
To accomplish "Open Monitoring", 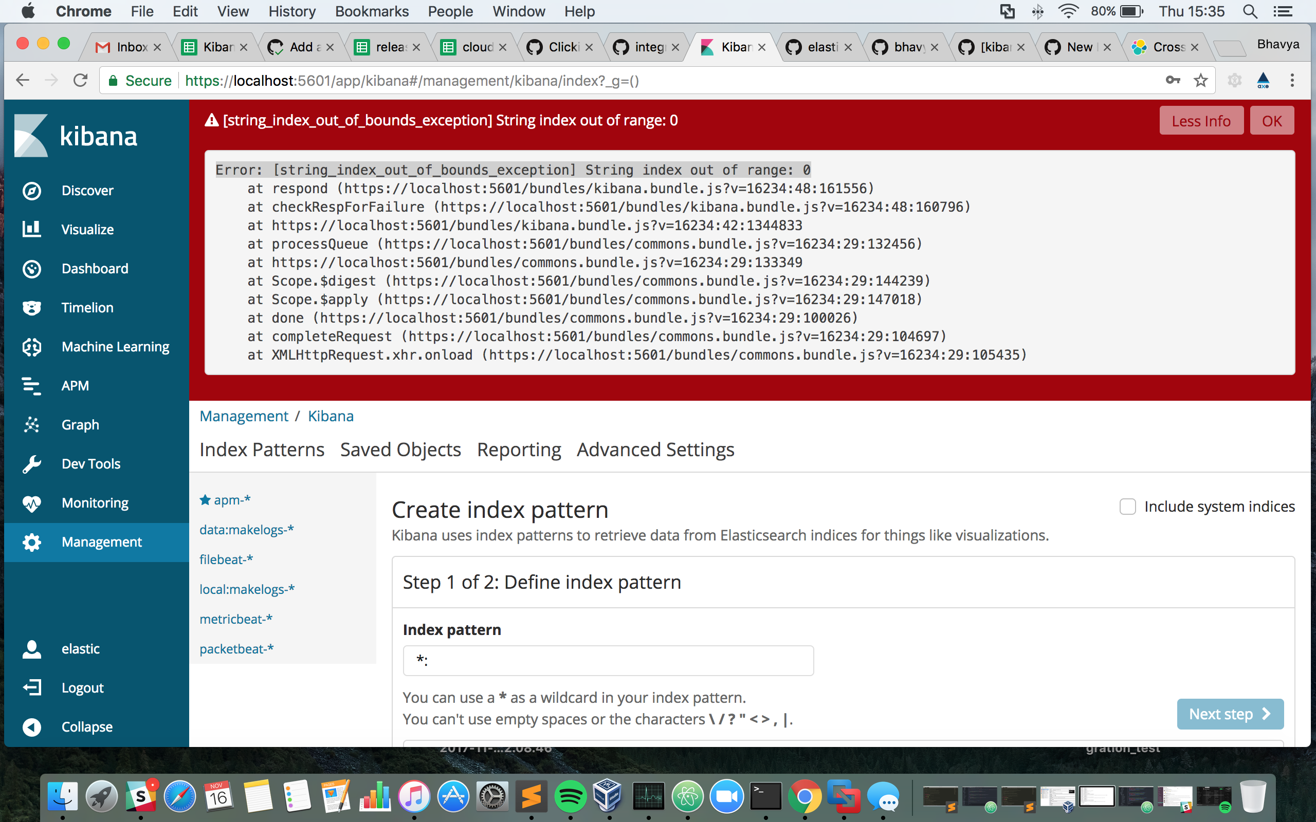I will point(95,502).
